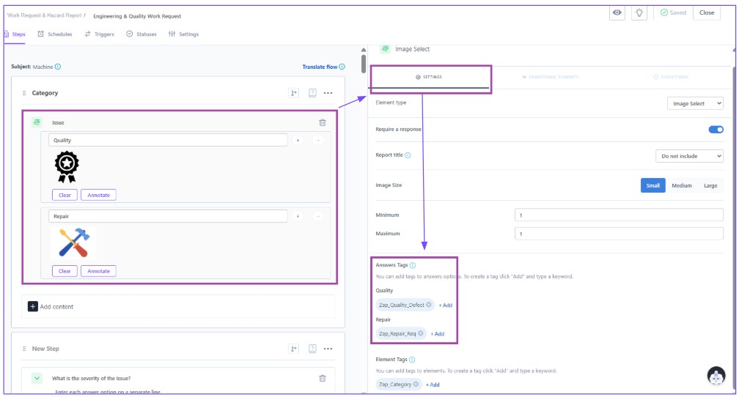Click the minus button beside Repair option
Screen dimensions: 739x397
(x=318, y=216)
